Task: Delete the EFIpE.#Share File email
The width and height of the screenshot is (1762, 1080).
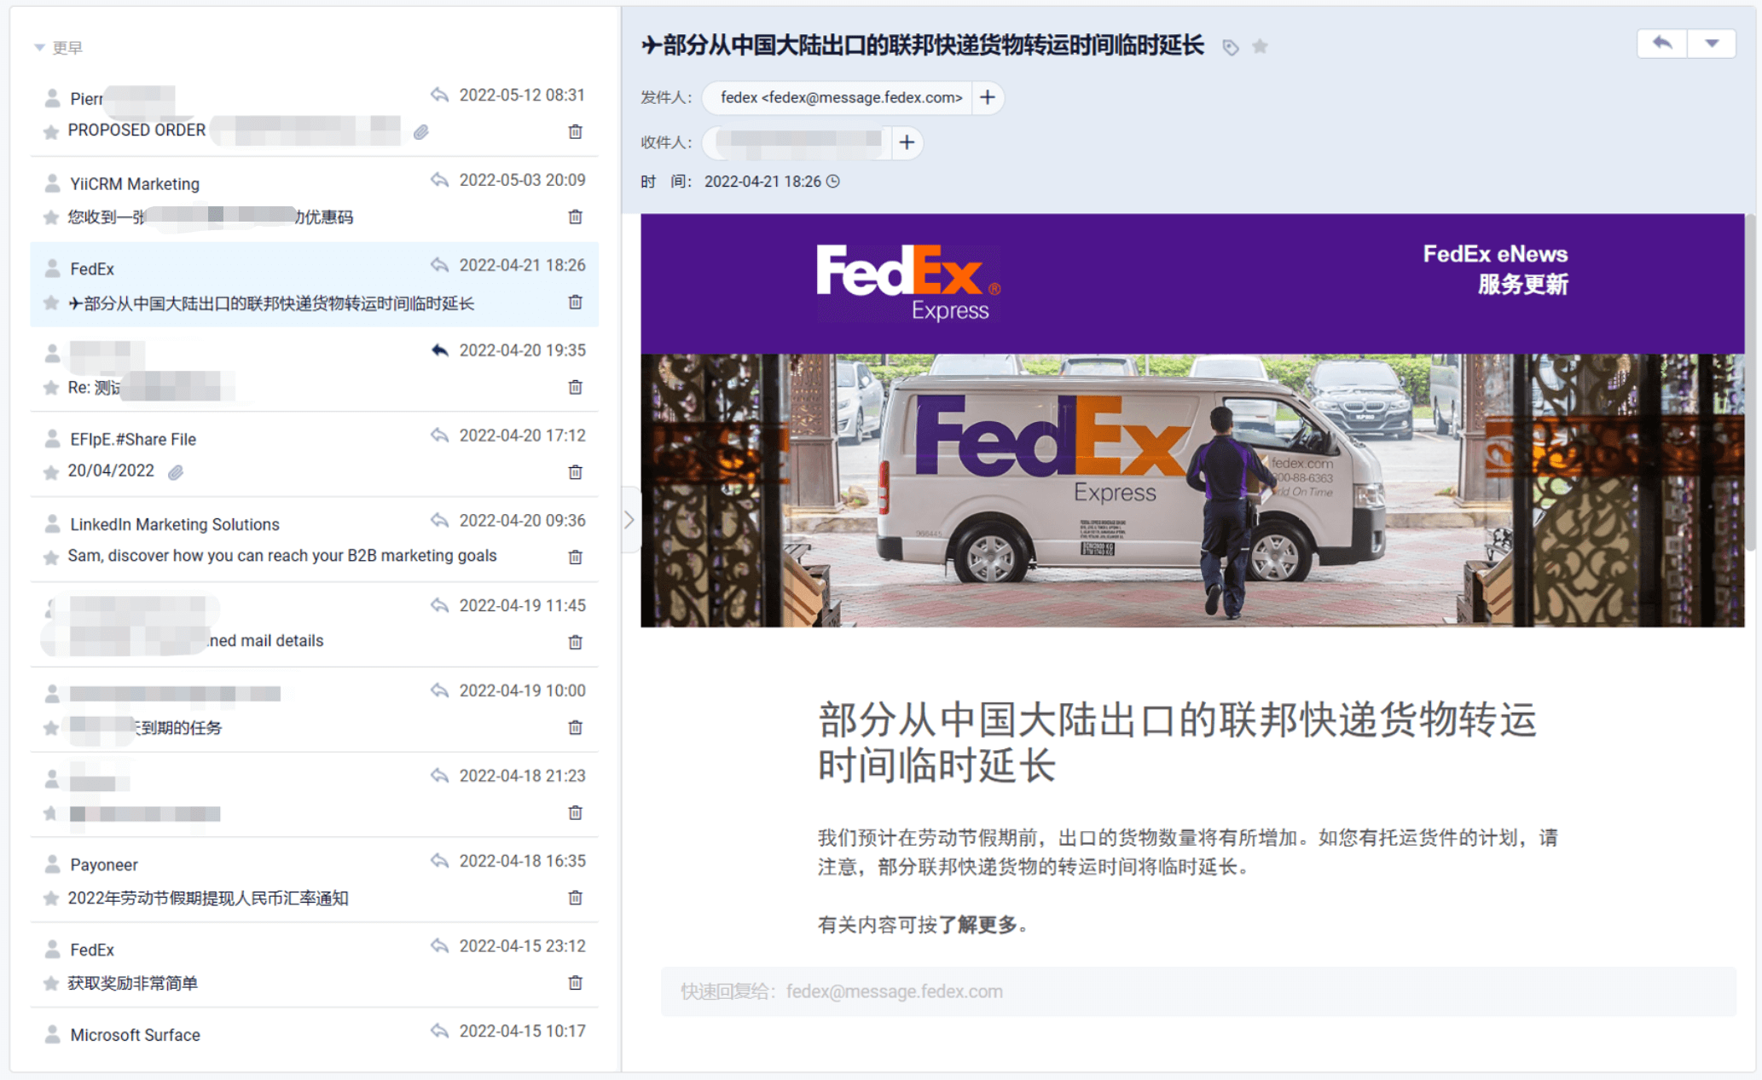Action: (576, 472)
